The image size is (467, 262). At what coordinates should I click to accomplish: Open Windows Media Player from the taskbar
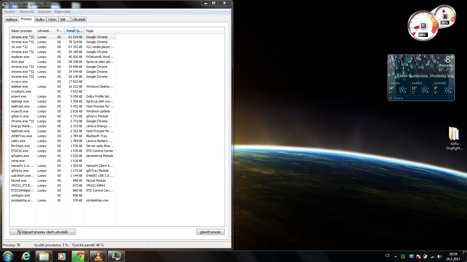tap(62, 256)
